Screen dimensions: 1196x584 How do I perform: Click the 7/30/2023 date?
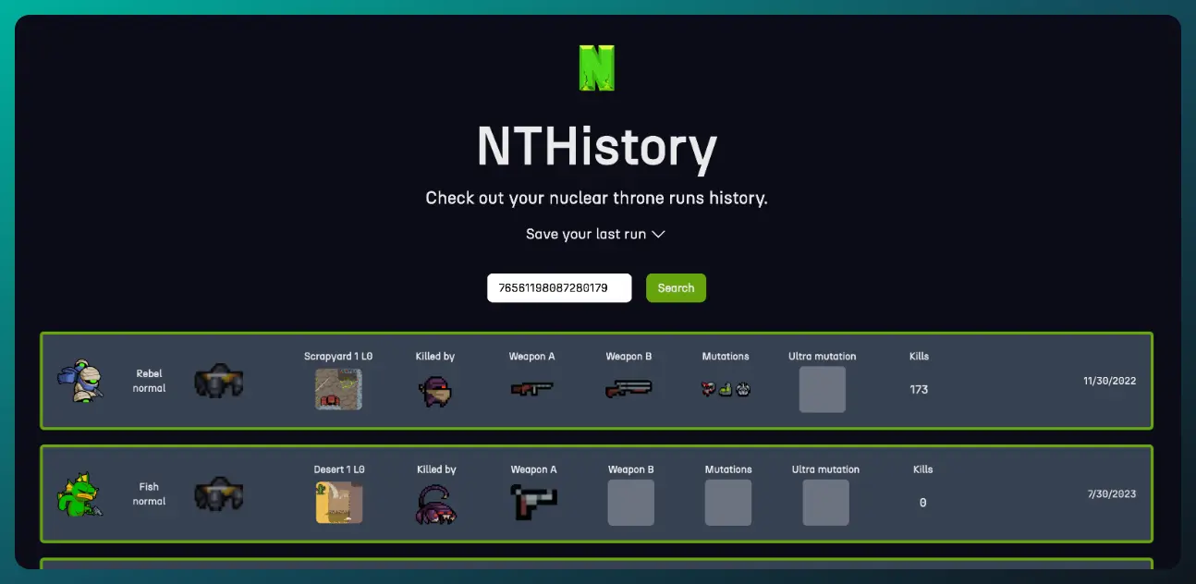[x=1112, y=494]
